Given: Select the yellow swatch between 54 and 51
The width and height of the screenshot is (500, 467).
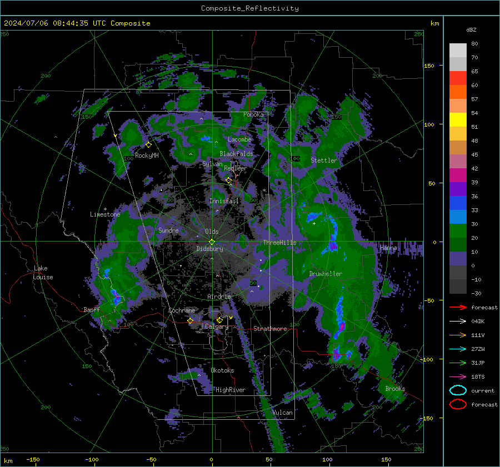Looking at the screenshot, I should tap(458, 119).
